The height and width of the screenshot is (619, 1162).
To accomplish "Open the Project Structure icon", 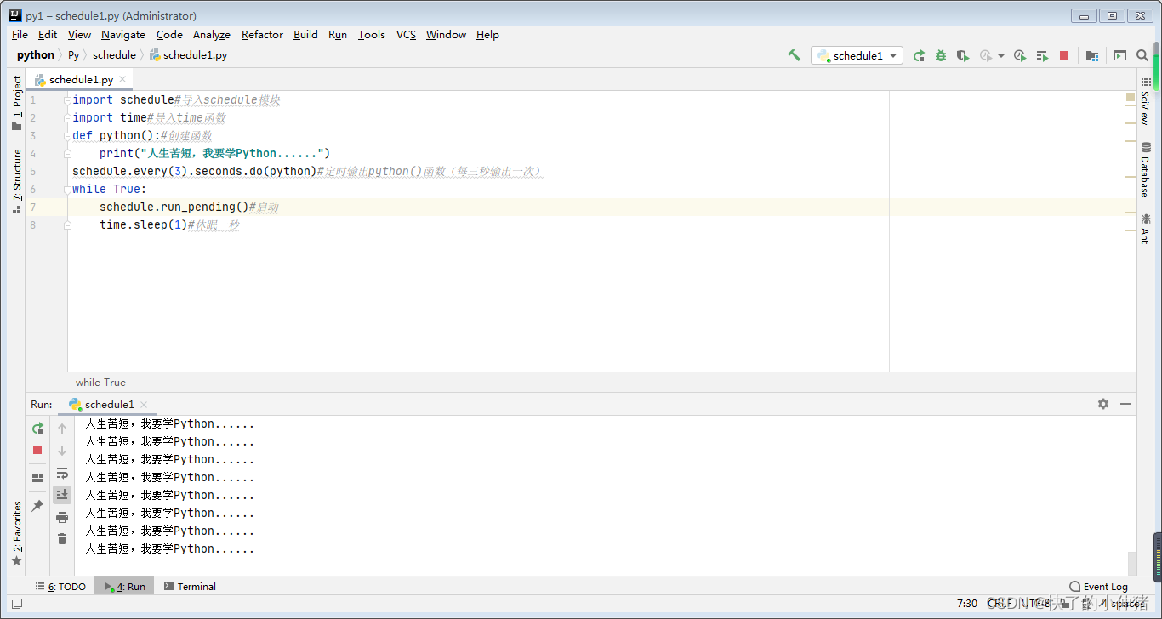I will pos(1092,55).
